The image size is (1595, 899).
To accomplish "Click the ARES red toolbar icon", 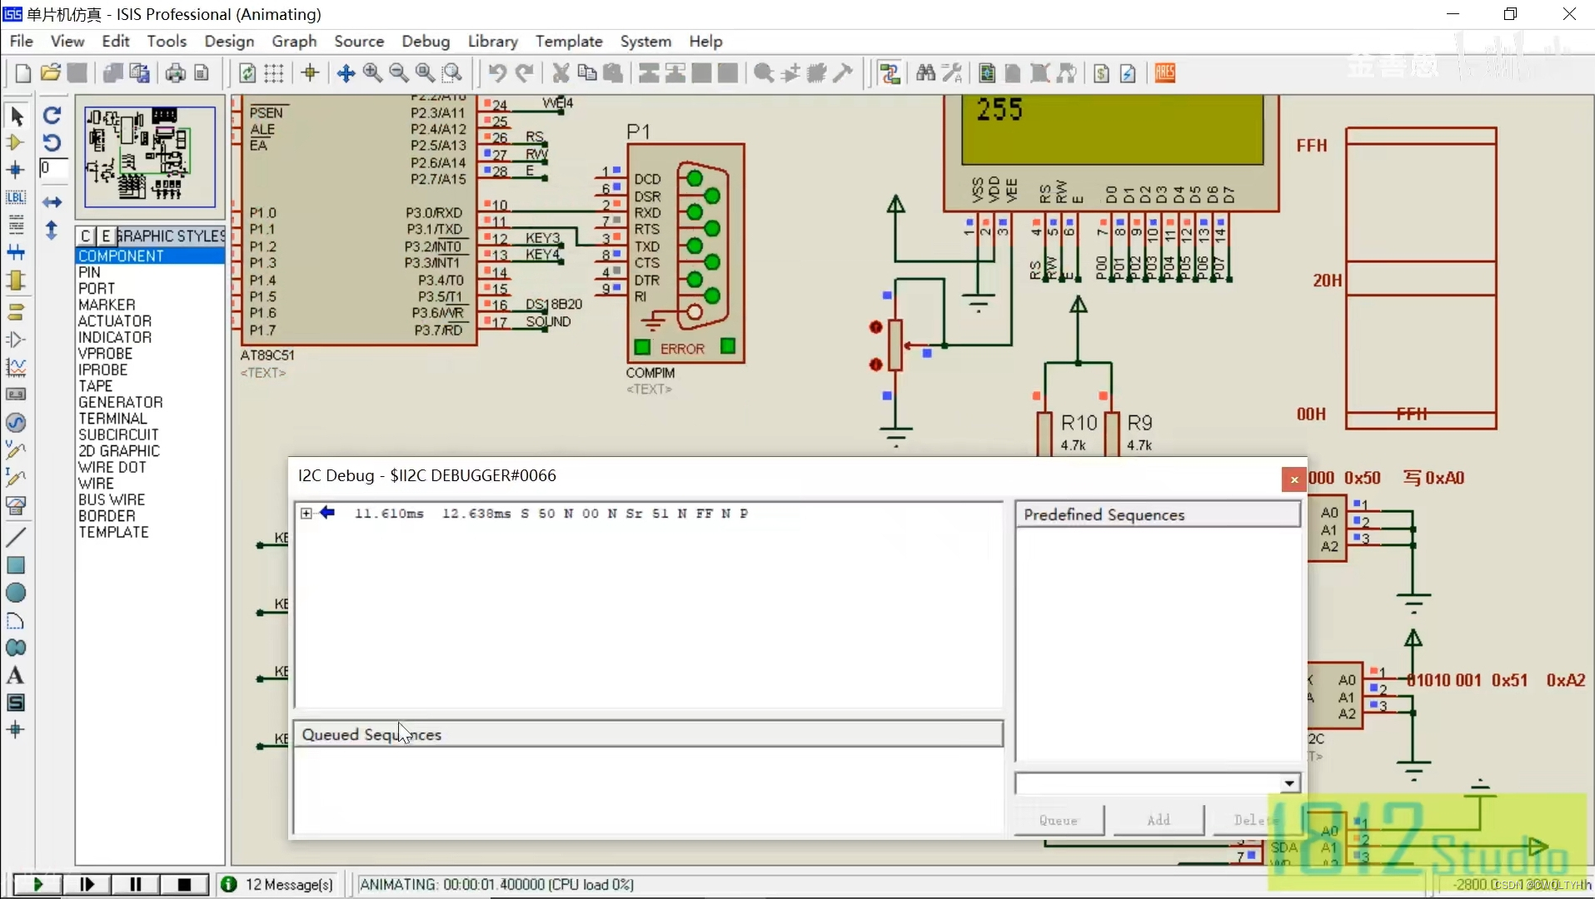I will point(1165,73).
